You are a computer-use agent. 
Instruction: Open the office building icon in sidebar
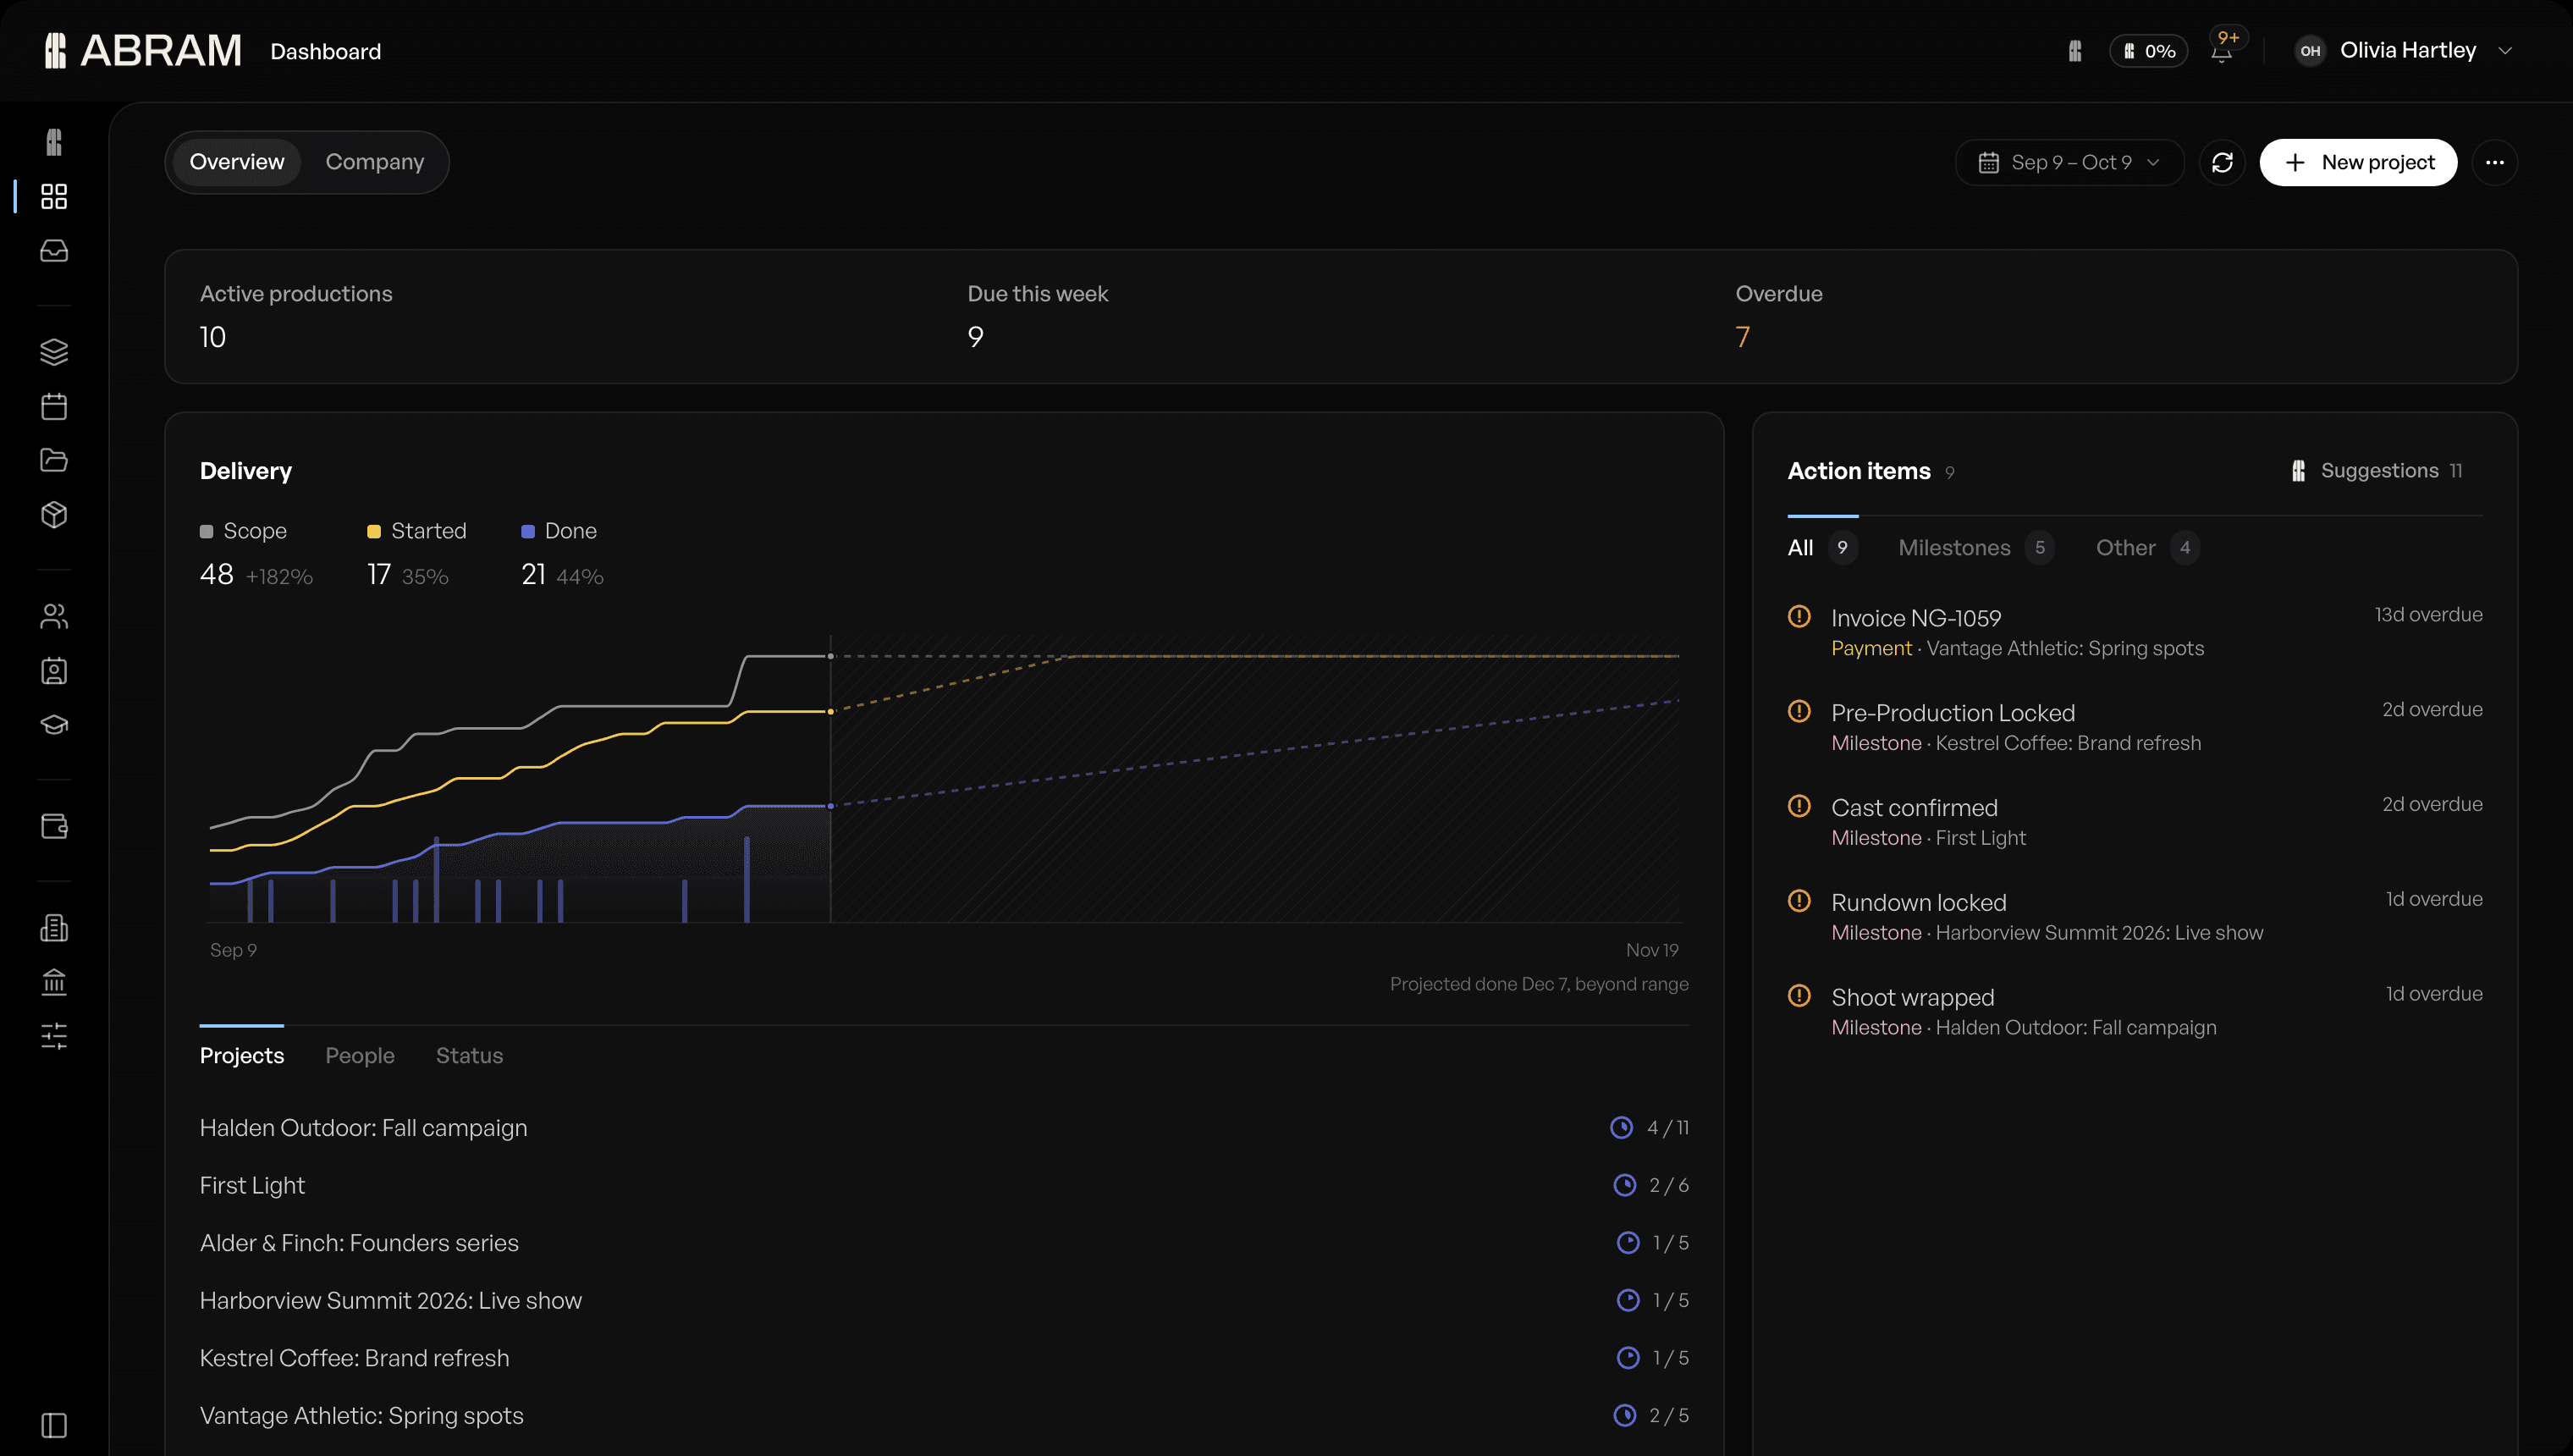tap(54, 928)
